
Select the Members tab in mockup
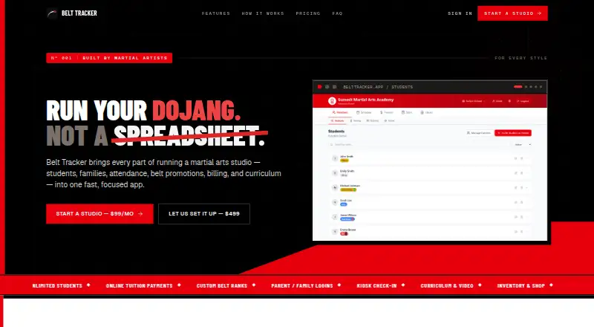point(340,112)
